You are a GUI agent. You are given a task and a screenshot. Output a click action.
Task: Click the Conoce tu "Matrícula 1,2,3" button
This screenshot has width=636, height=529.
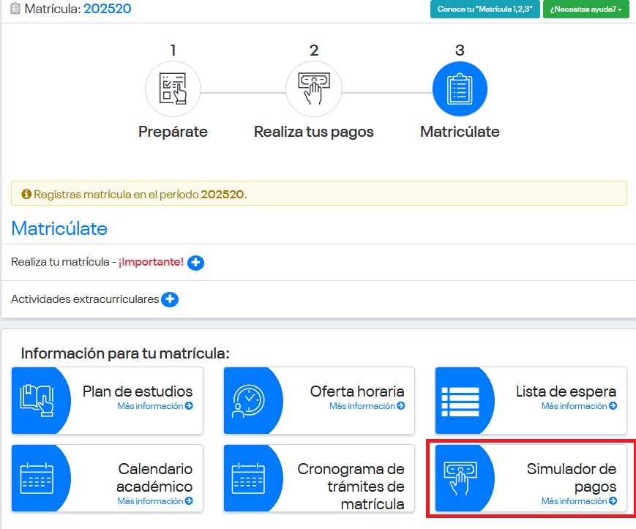coord(485,10)
